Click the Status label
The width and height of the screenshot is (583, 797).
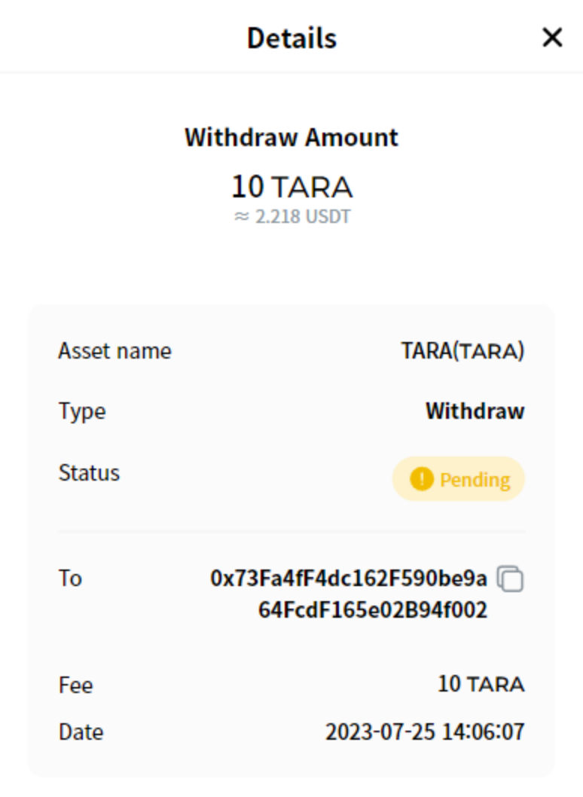(x=89, y=473)
